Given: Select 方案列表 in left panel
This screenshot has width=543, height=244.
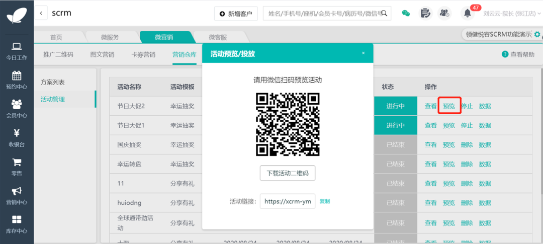Looking at the screenshot, I should click(x=53, y=82).
